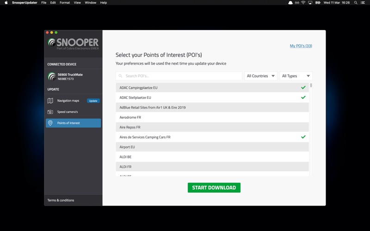Select AdBlue Retail Sites from Air1 row
The width and height of the screenshot is (370, 231).
pyautogui.click(x=212, y=108)
